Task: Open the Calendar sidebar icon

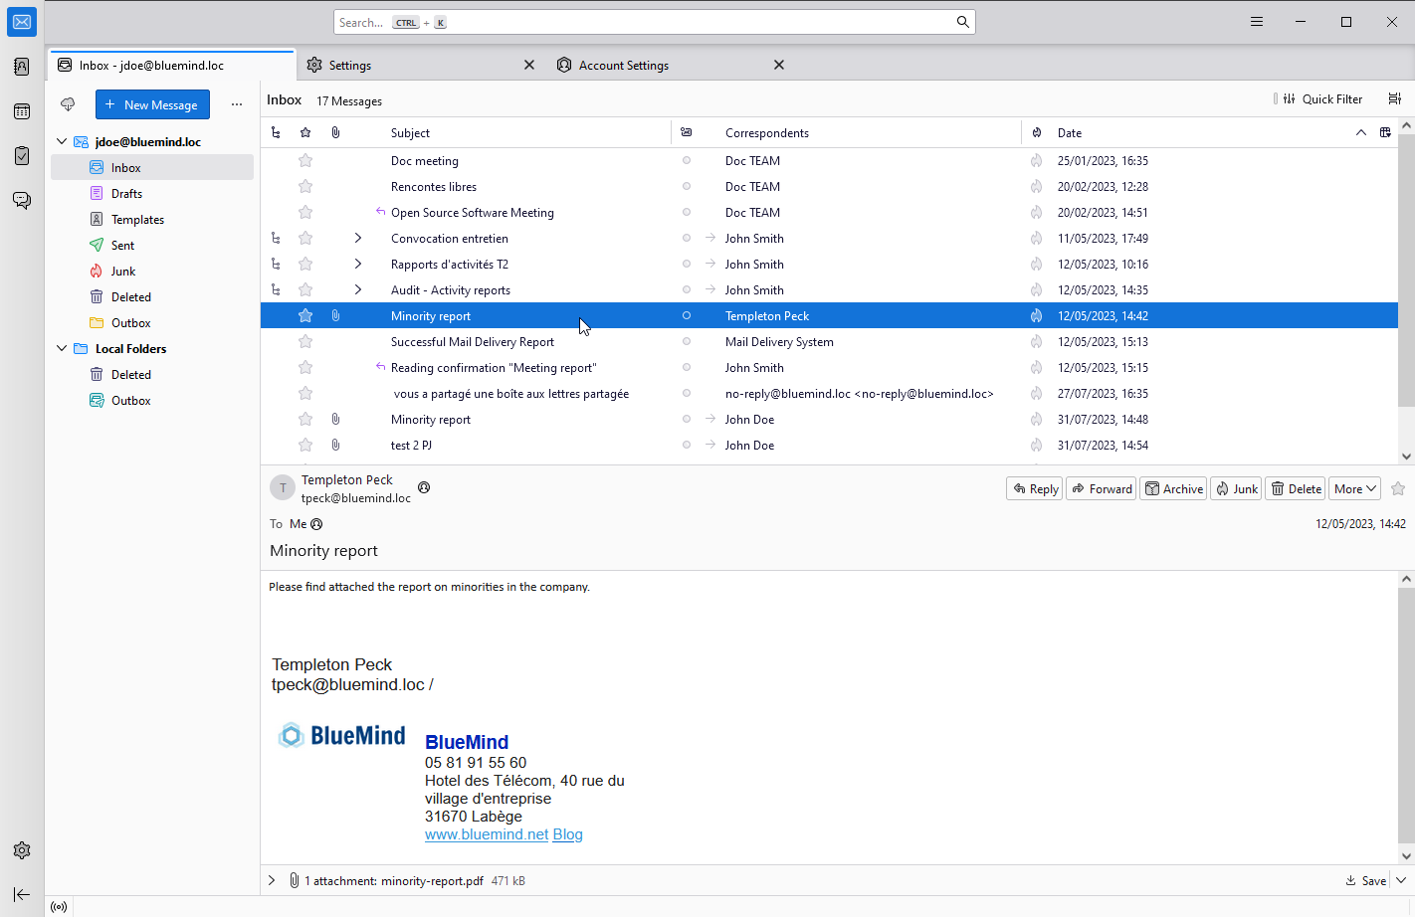Action: 22,111
